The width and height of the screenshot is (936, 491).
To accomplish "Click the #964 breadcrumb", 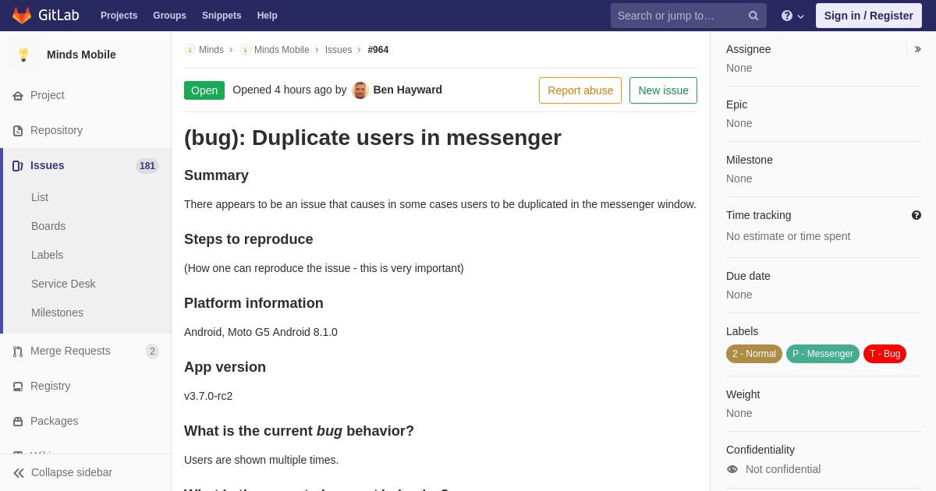I will (x=378, y=50).
